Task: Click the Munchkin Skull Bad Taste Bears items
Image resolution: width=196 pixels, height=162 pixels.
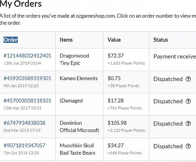Action: 77,149
